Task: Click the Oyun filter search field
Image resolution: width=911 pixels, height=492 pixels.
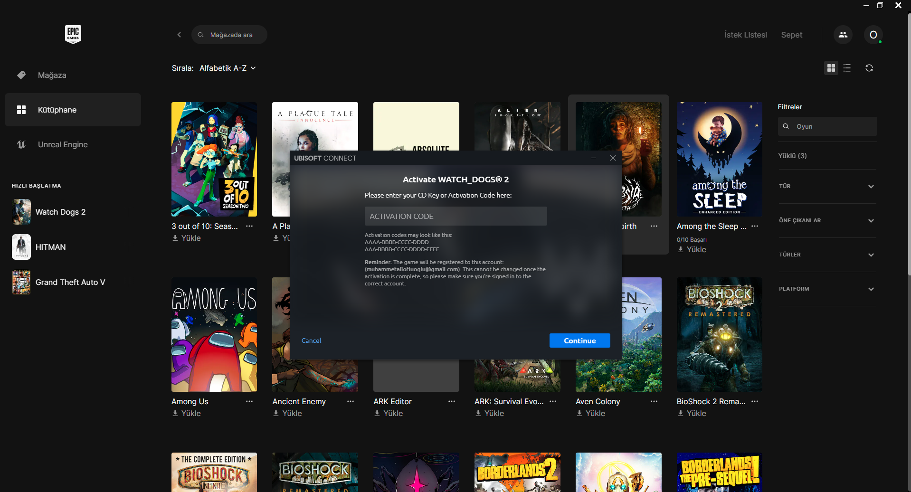Action: point(827,126)
